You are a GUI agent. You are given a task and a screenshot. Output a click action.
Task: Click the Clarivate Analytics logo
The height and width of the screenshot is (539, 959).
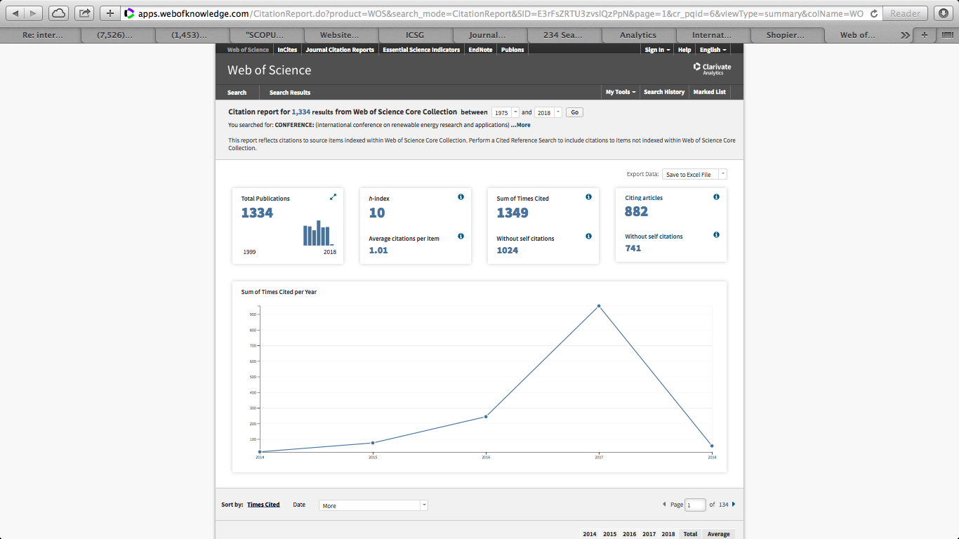(712, 69)
